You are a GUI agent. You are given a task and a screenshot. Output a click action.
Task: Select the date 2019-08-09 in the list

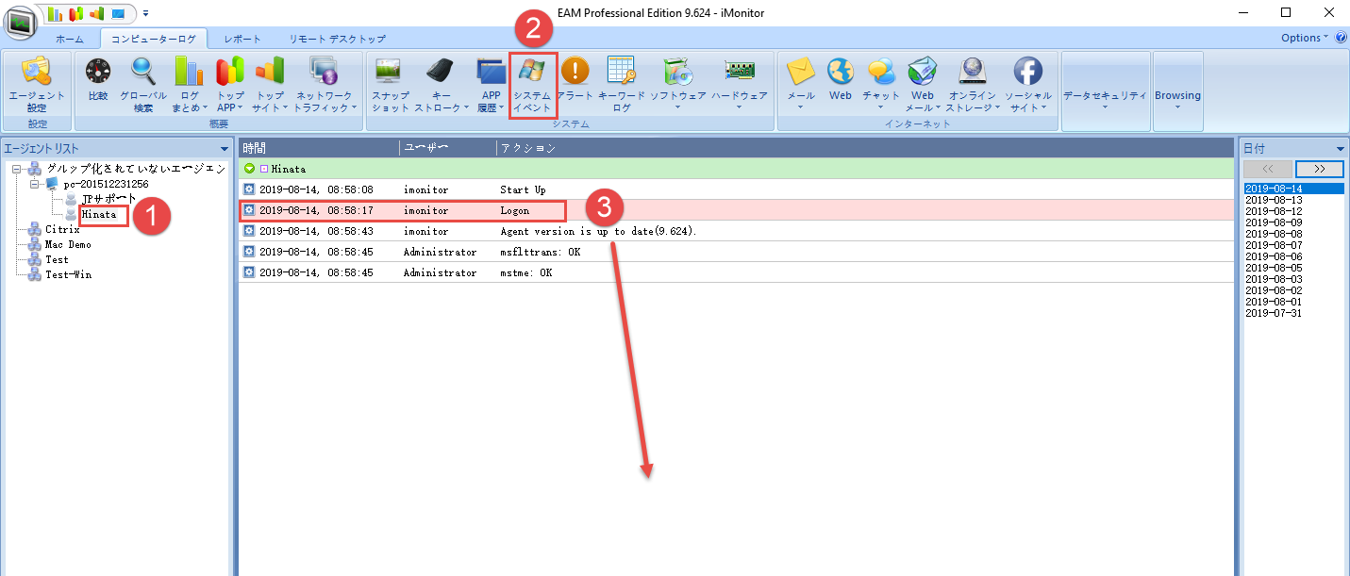point(1272,222)
